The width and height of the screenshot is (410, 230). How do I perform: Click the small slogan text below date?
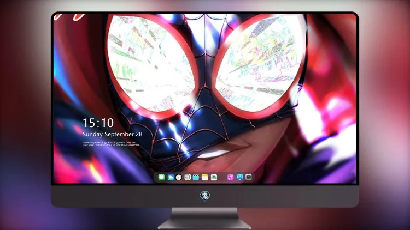[112, 144]
